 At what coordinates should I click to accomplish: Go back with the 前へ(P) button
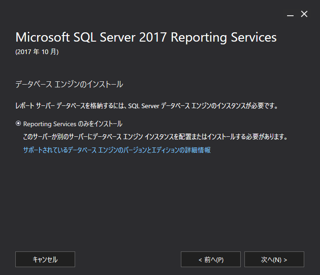[x=211, y=259]
